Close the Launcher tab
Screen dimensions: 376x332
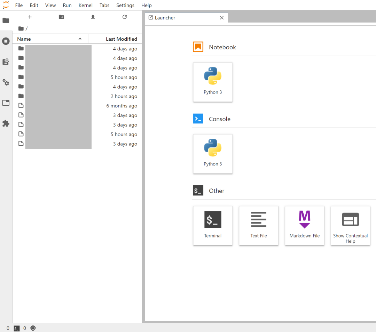pyautogui.click(x=222, y=18)
